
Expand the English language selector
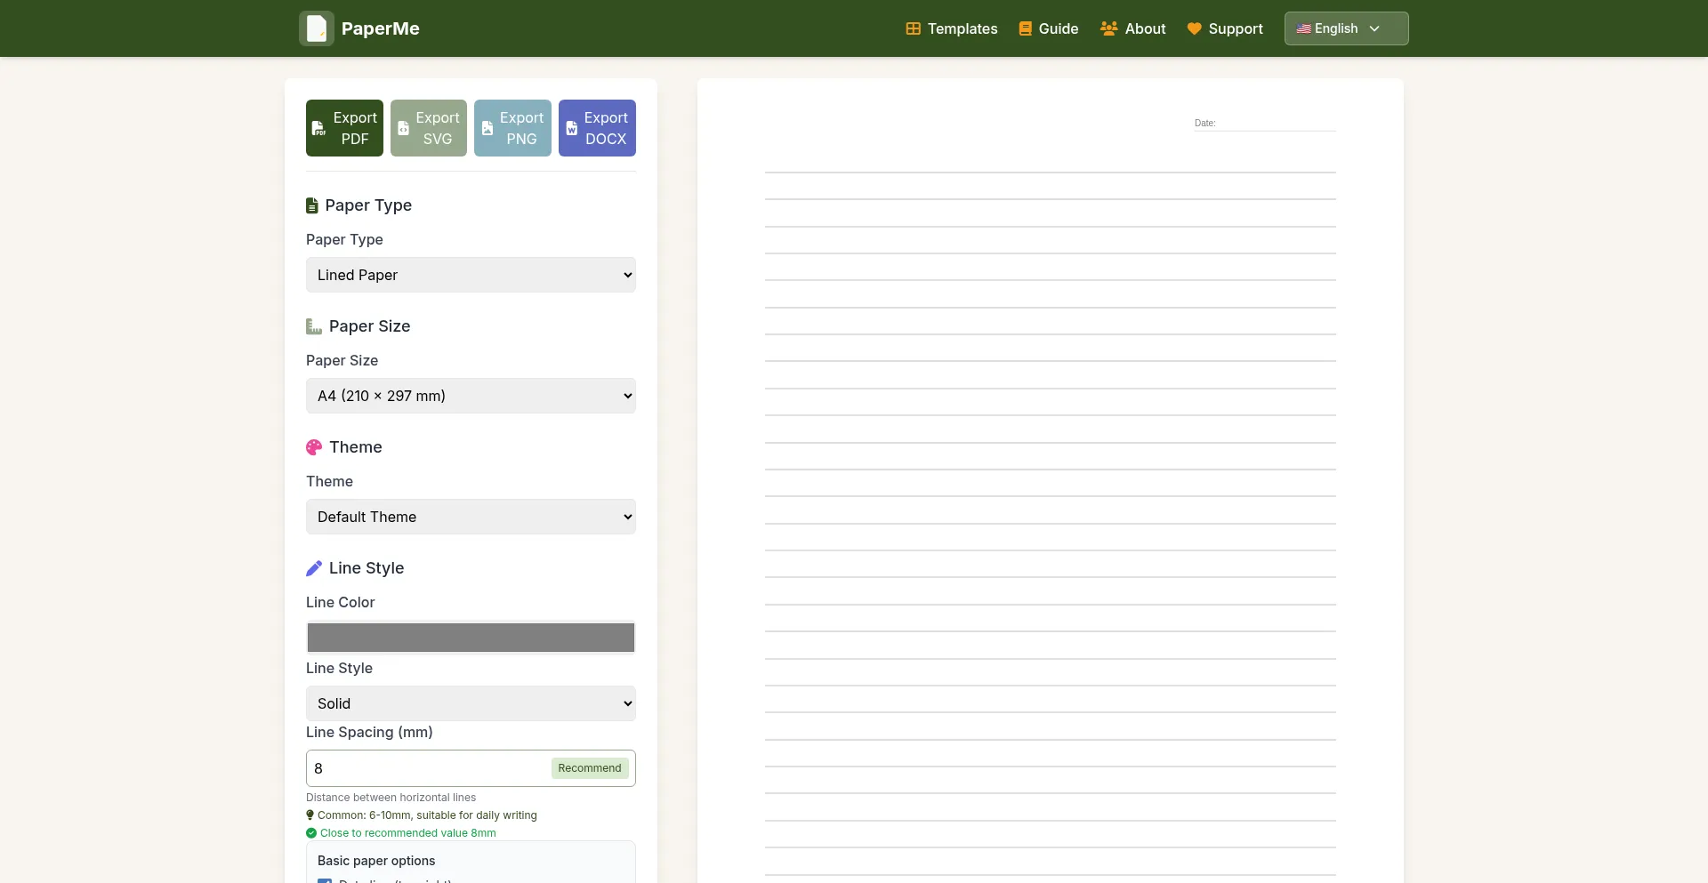(x=1346, y=28)
